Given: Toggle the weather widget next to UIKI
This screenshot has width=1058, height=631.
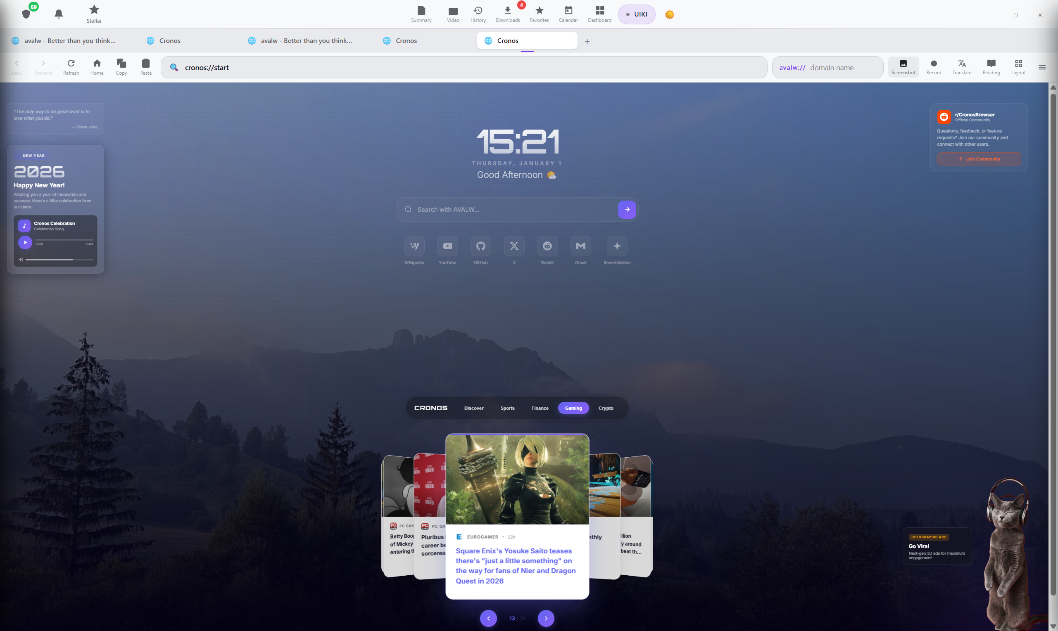Looking at the screenshot, I should tap(669, 14).
